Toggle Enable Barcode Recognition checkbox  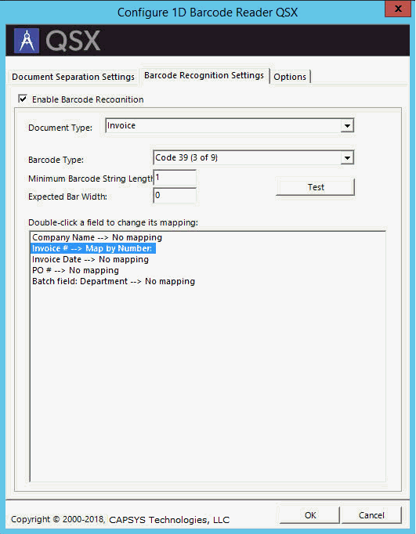point(23,99)
